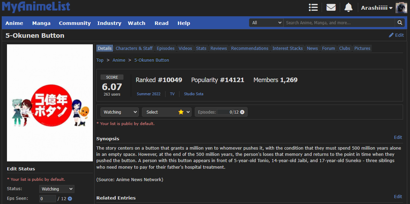Open the Community navigation menu

coord(75,23)
